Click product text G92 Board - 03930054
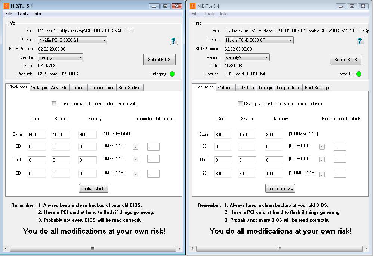This screenshot has height=256, width=373. (x=245, y=74)
